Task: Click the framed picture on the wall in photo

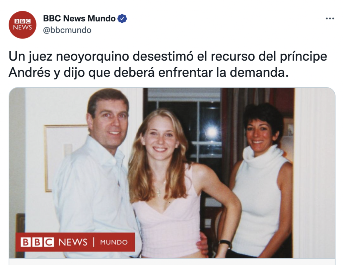Action: (66, 158)
